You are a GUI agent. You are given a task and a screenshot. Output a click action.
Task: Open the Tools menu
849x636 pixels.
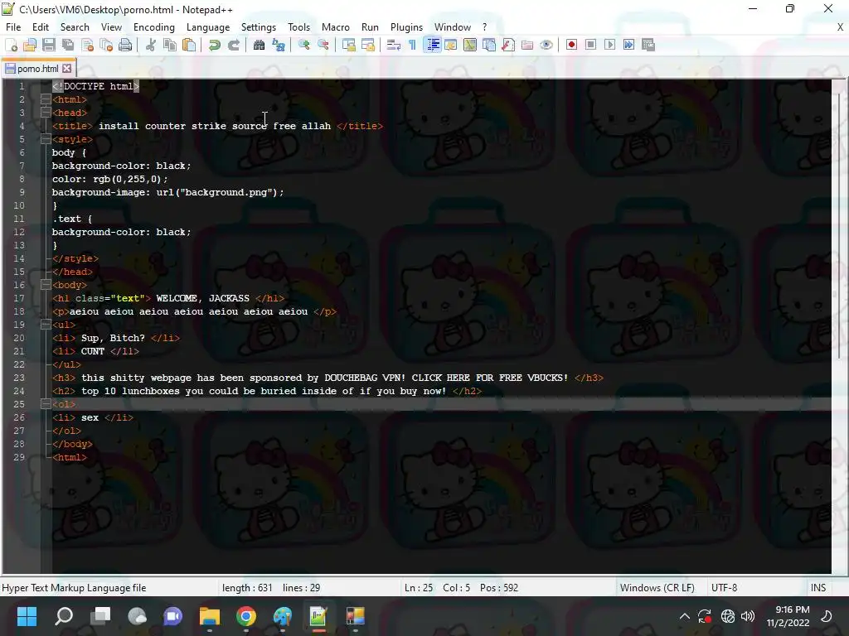tap(298, 27)
